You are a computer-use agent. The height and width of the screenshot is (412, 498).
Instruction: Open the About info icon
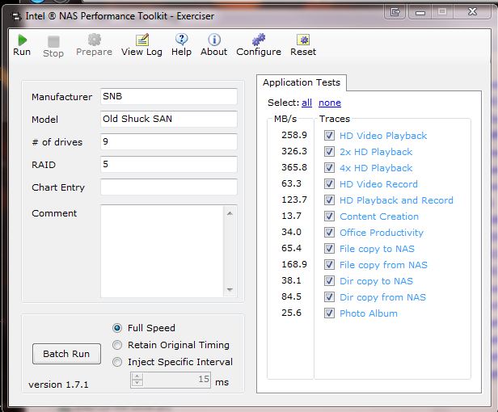214,40
